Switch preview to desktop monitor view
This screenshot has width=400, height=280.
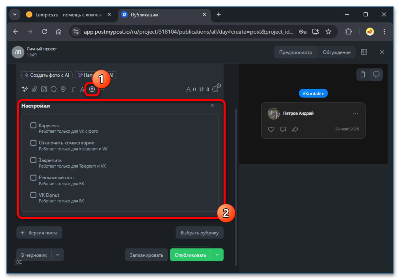tap(376, 74)
